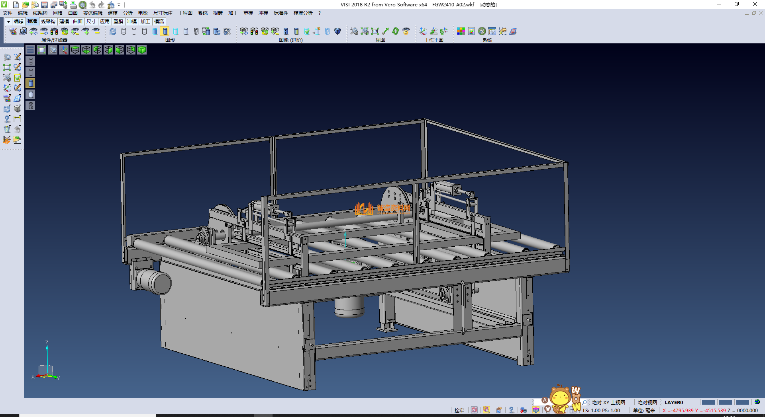The width and height of the screenshot is (765, 417).
Task: Click the LAYER0 label in status bar
Action: click(x=673, y=402)
